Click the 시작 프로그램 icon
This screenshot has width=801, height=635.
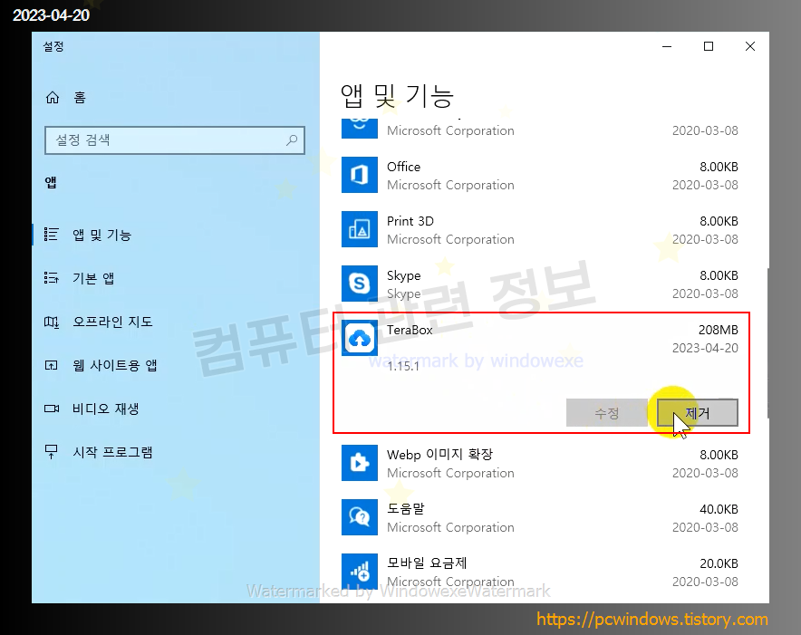pos(51,452)
